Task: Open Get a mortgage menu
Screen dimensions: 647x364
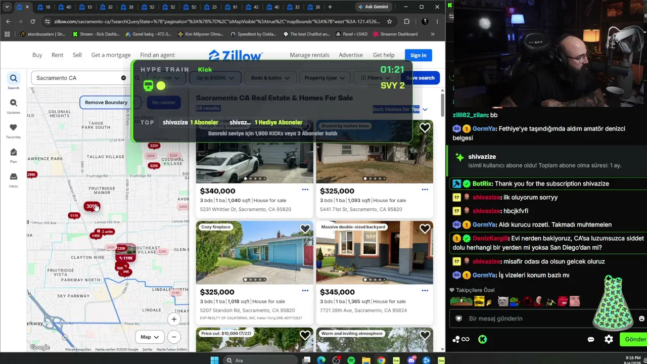Action: click(x=111, y=55)
